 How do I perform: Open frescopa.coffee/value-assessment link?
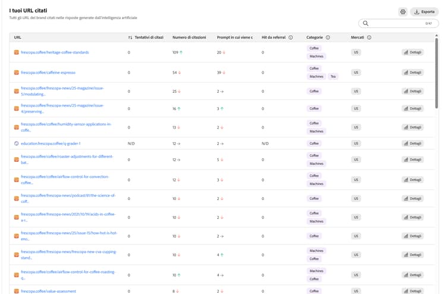[48, 291]
